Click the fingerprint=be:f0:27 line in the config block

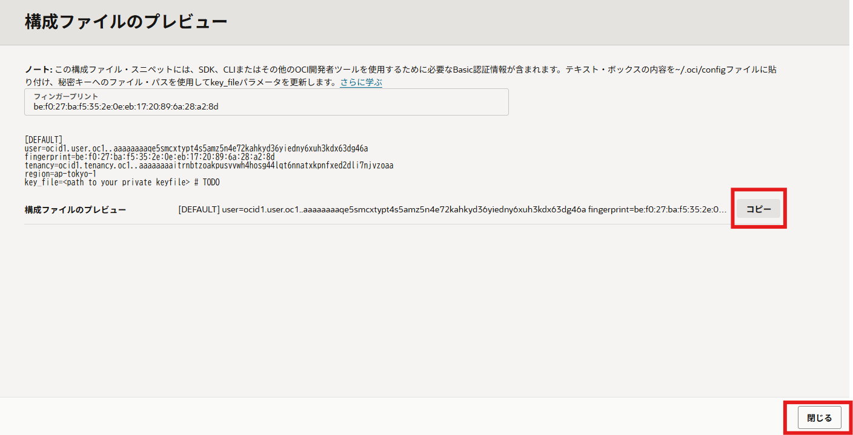[x=150, y=157]
